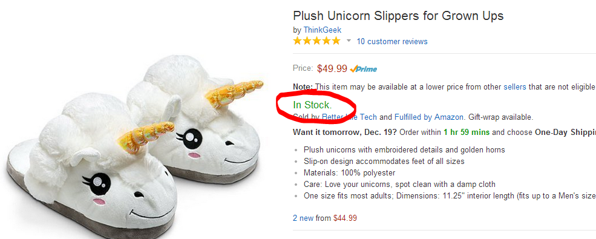Click the five-star rating icons
Screen dimensions: 596x239
click(316, 41)
